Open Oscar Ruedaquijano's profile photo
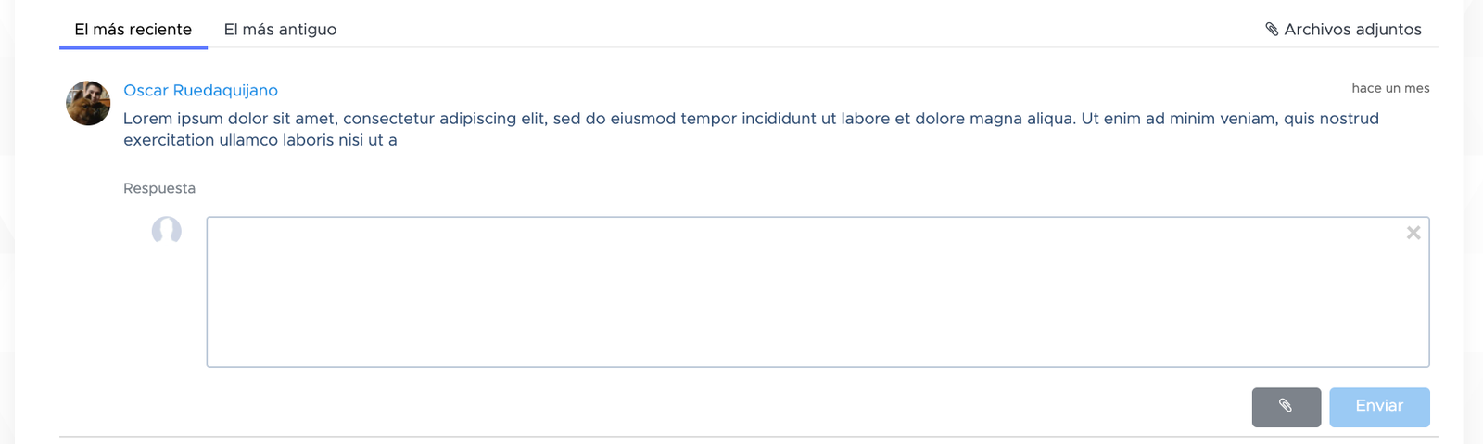1483x444 pixels. 88,103
